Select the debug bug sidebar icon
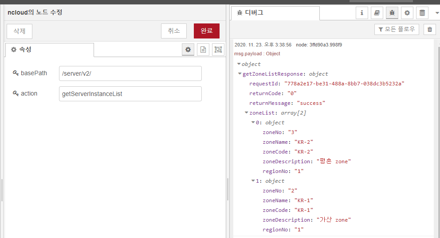Image resolution: width=440 pixels, height=238 pixels. 392,12
